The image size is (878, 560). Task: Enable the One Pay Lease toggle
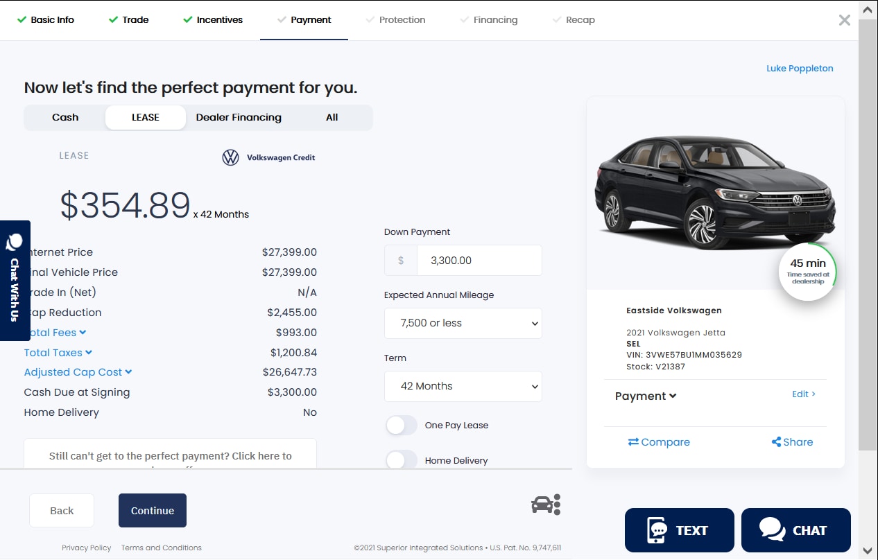click(x=402, y=426)
